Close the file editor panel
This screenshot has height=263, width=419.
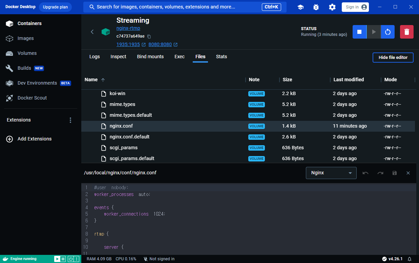[408, 173]
